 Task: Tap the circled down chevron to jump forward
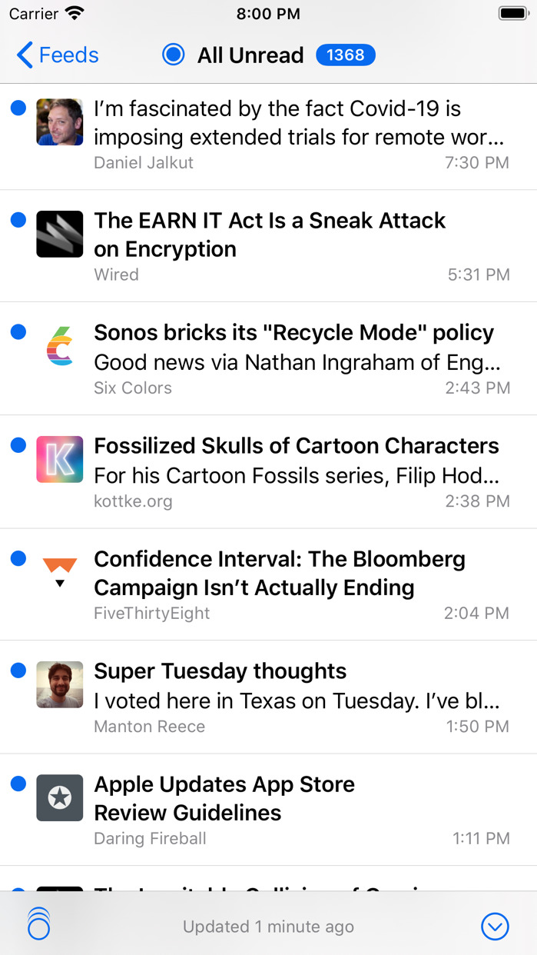click(495, 926)
